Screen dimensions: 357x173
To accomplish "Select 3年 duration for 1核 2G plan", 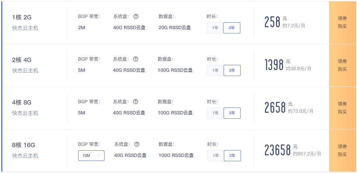I will click(x=231, y=28).
